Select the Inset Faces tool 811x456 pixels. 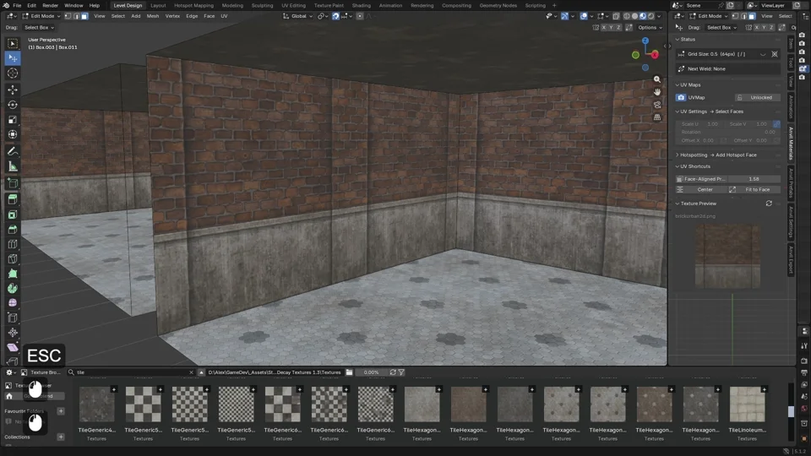click(13, 214)
